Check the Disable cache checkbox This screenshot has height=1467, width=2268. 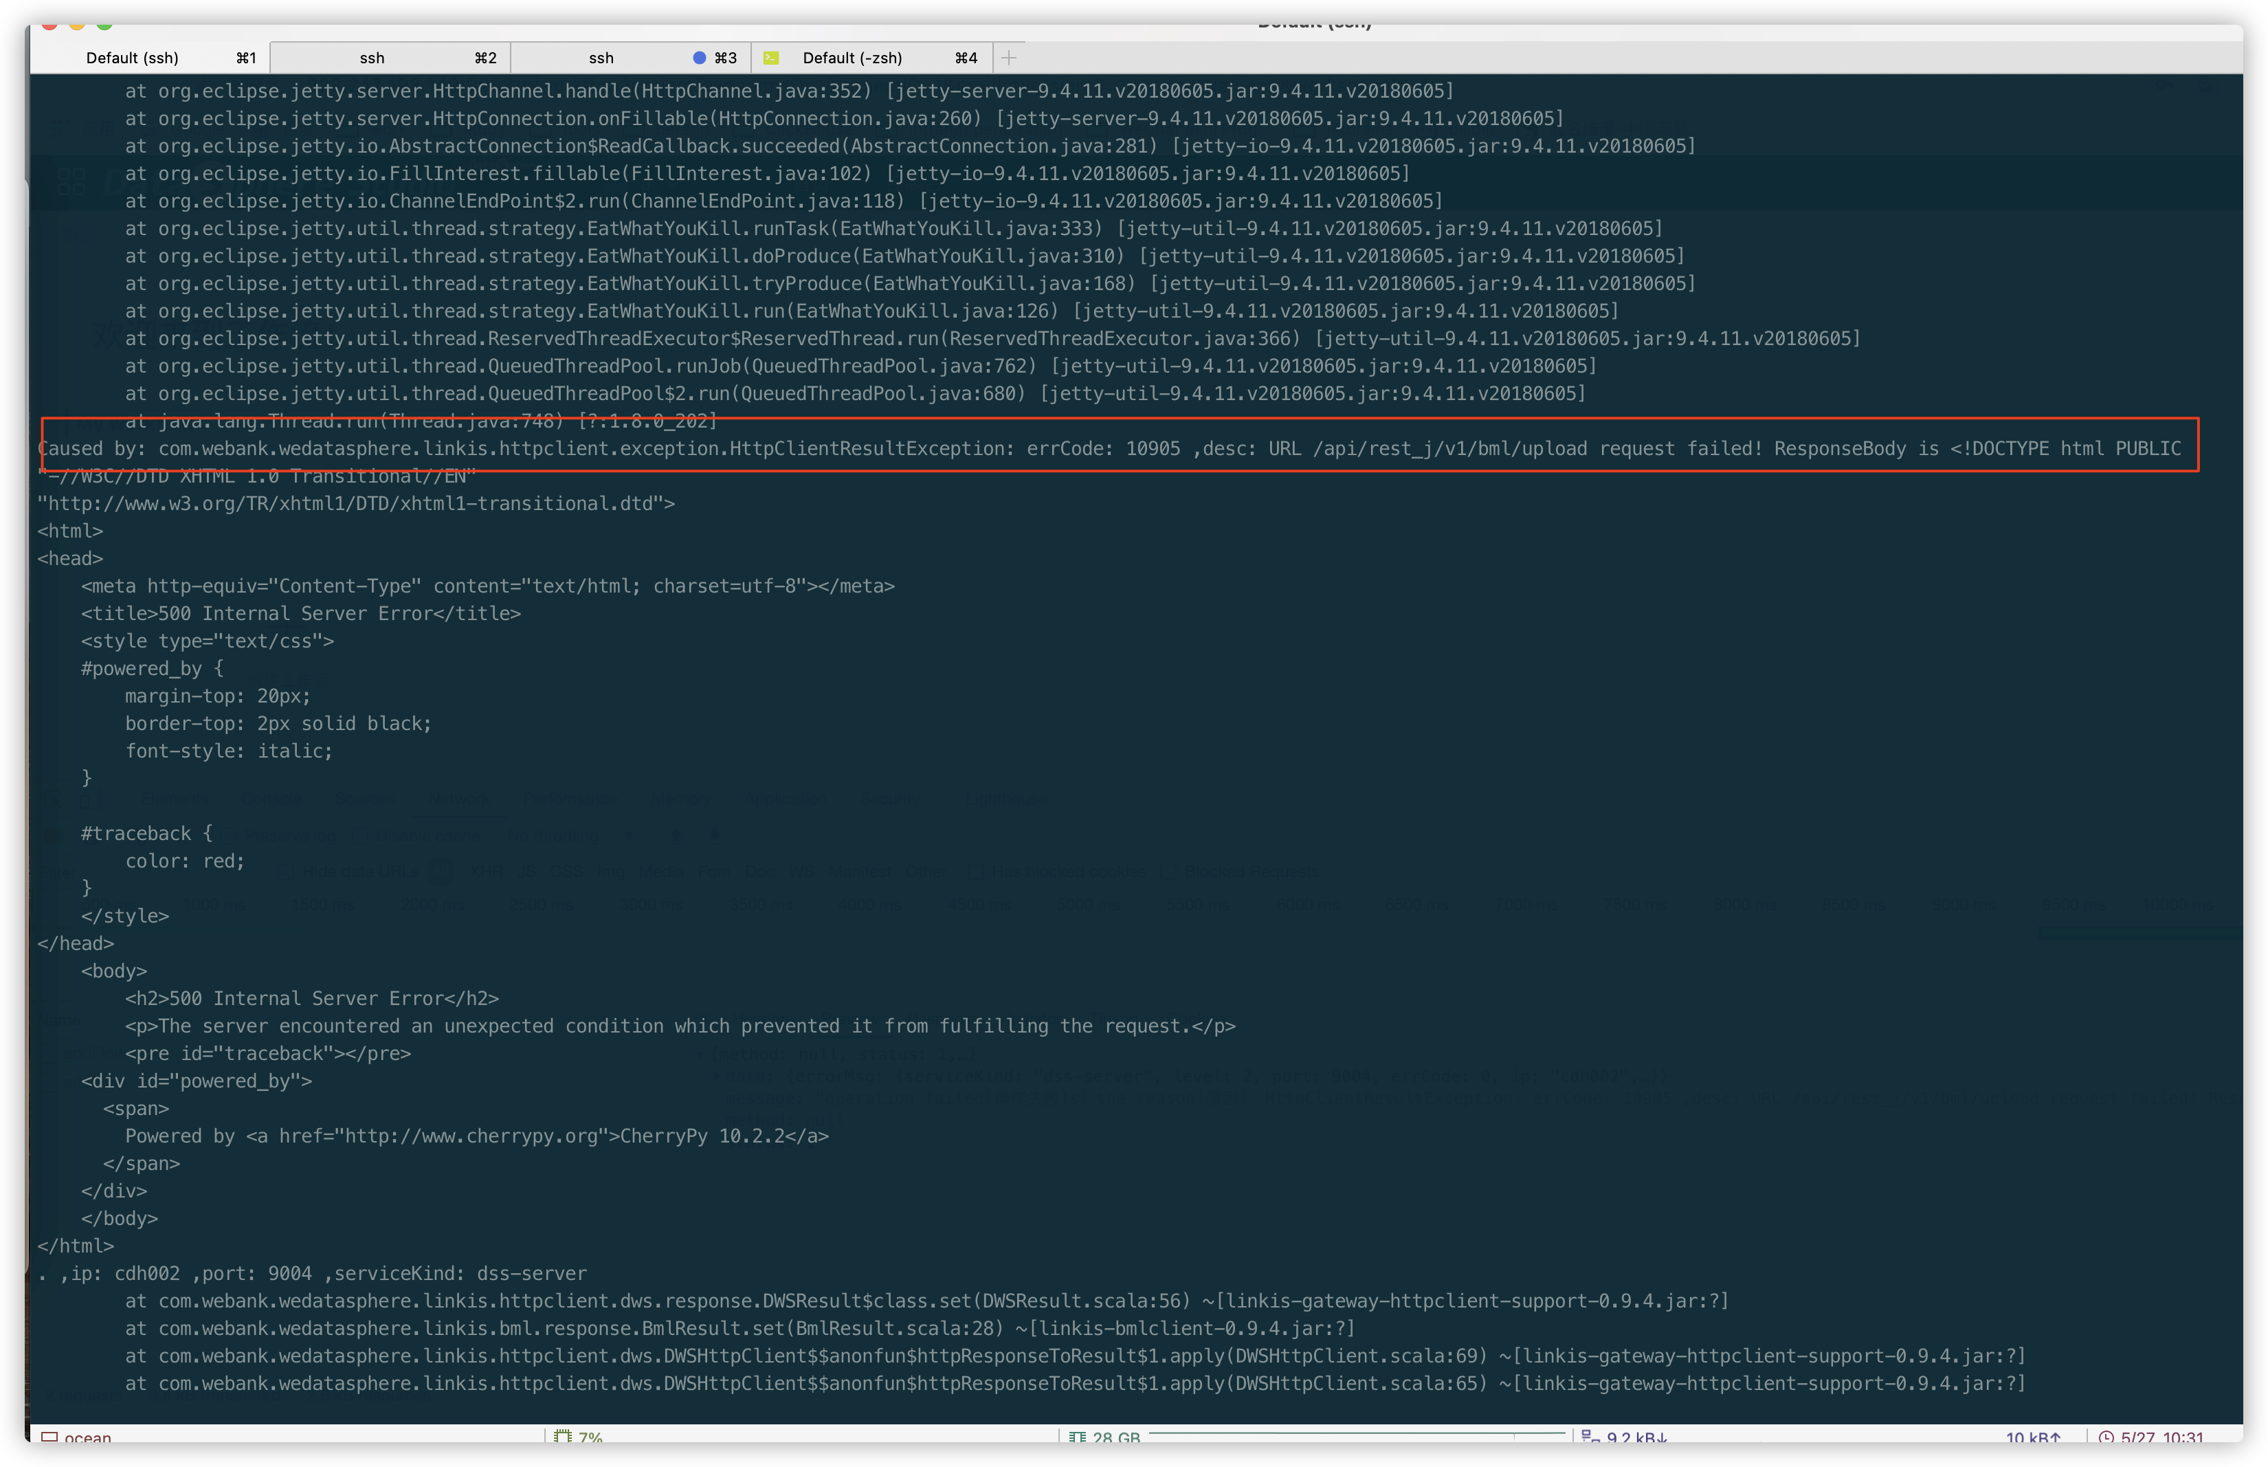pos(361,835)
